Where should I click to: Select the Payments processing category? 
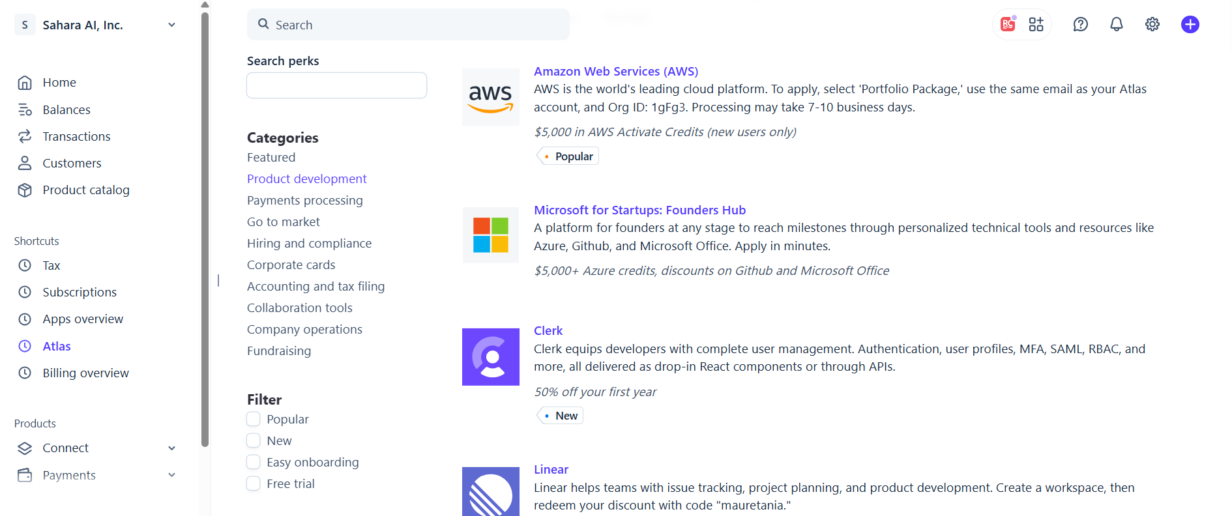[x=305, y=200]
